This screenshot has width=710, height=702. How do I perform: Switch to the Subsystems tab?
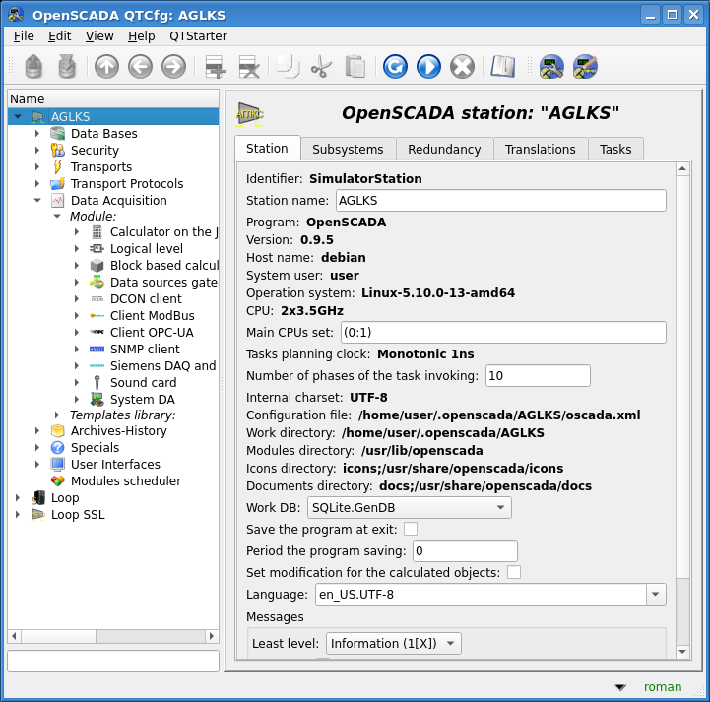click(348, 149)
